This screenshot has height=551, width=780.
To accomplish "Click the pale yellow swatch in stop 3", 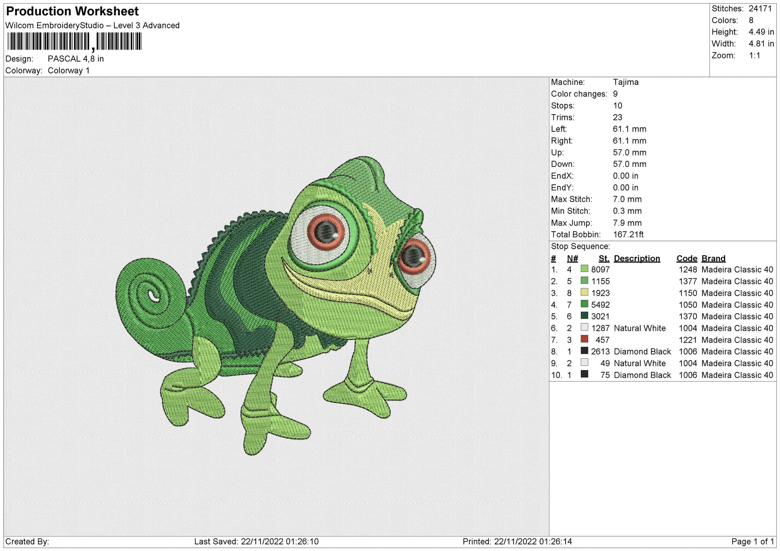I will pyautogui.click(x=585, y=293).
